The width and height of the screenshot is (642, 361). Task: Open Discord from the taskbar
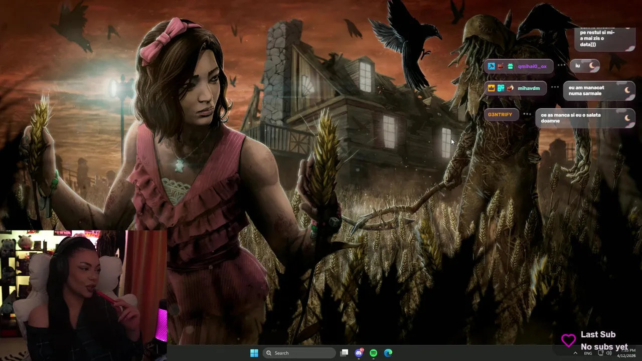click(359, 353)
